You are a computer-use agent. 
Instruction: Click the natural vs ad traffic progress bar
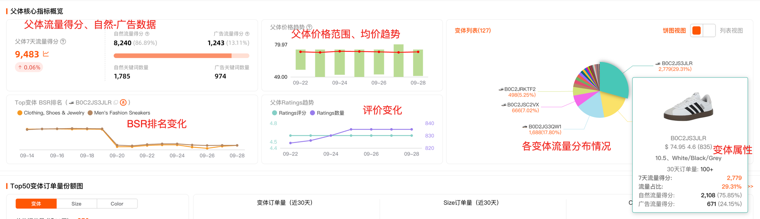click(181, 56)
